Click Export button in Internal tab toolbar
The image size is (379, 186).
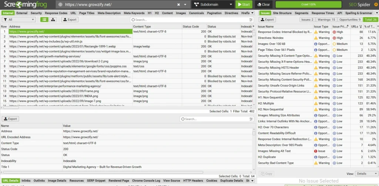[70, 20]
